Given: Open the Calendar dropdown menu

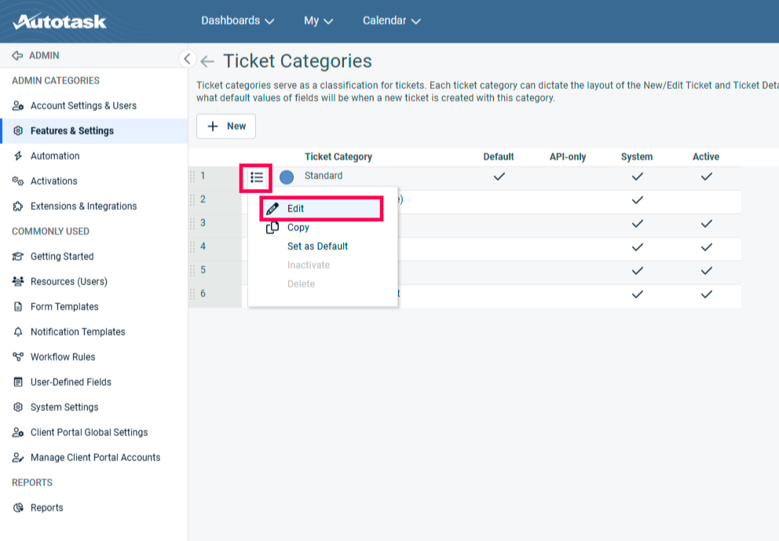Looking at the screenshot, I should tap(391, 21).
